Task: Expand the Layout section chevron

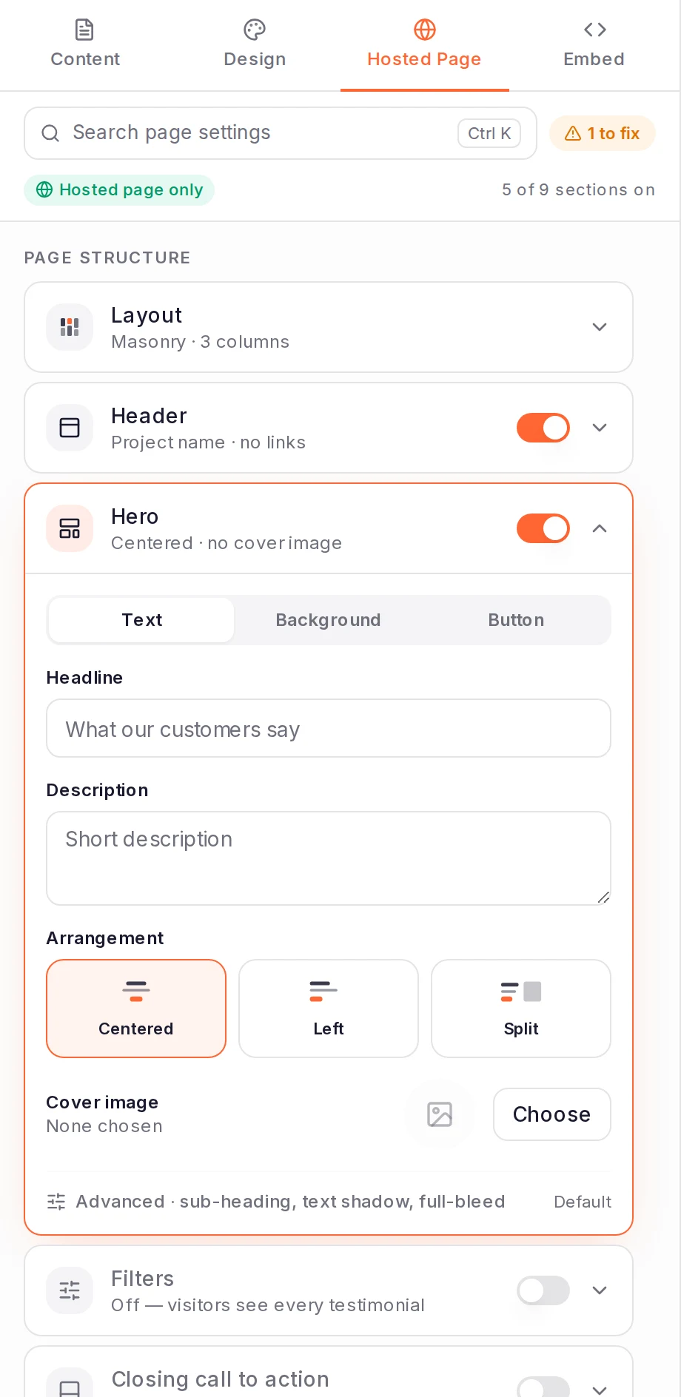Action: [600, 327]
